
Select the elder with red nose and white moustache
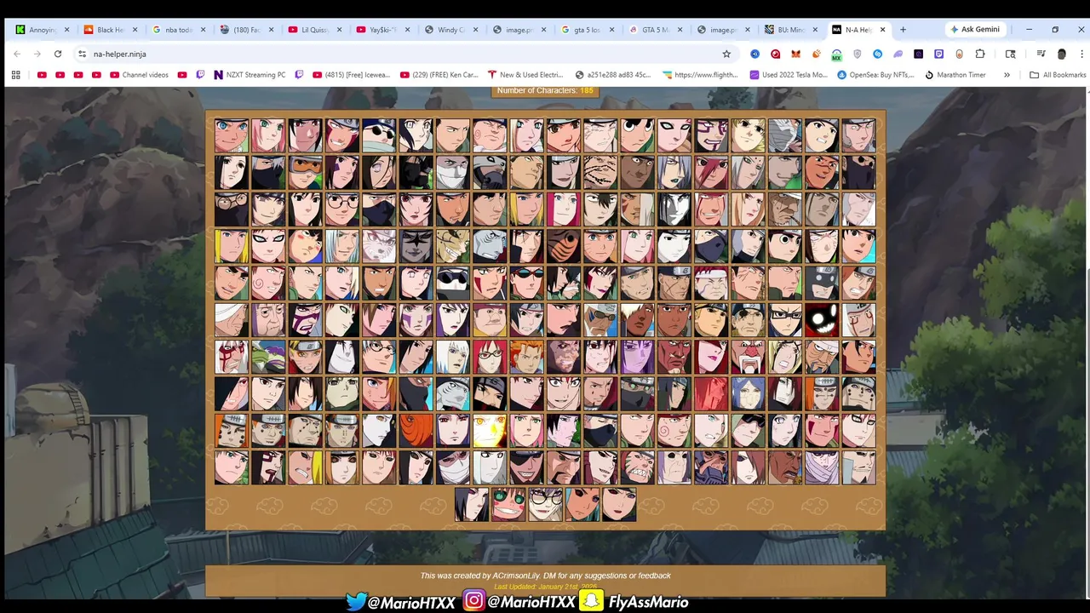pyautogui.click(x=749, y=357)
